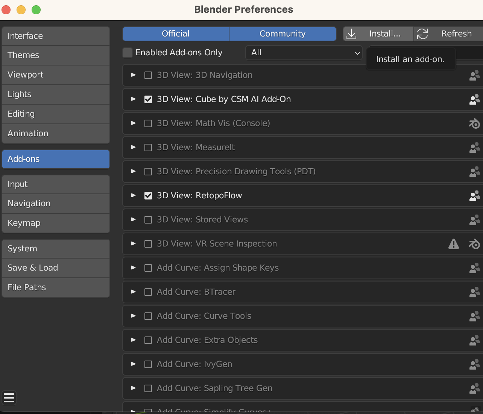Disable the RetopoFlow add-on checkbox

tap(148, 196)
